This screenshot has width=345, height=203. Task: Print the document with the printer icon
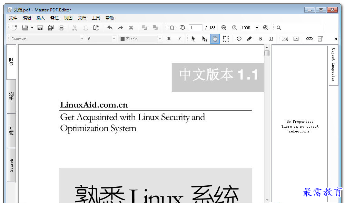click(x=61, y=28)
